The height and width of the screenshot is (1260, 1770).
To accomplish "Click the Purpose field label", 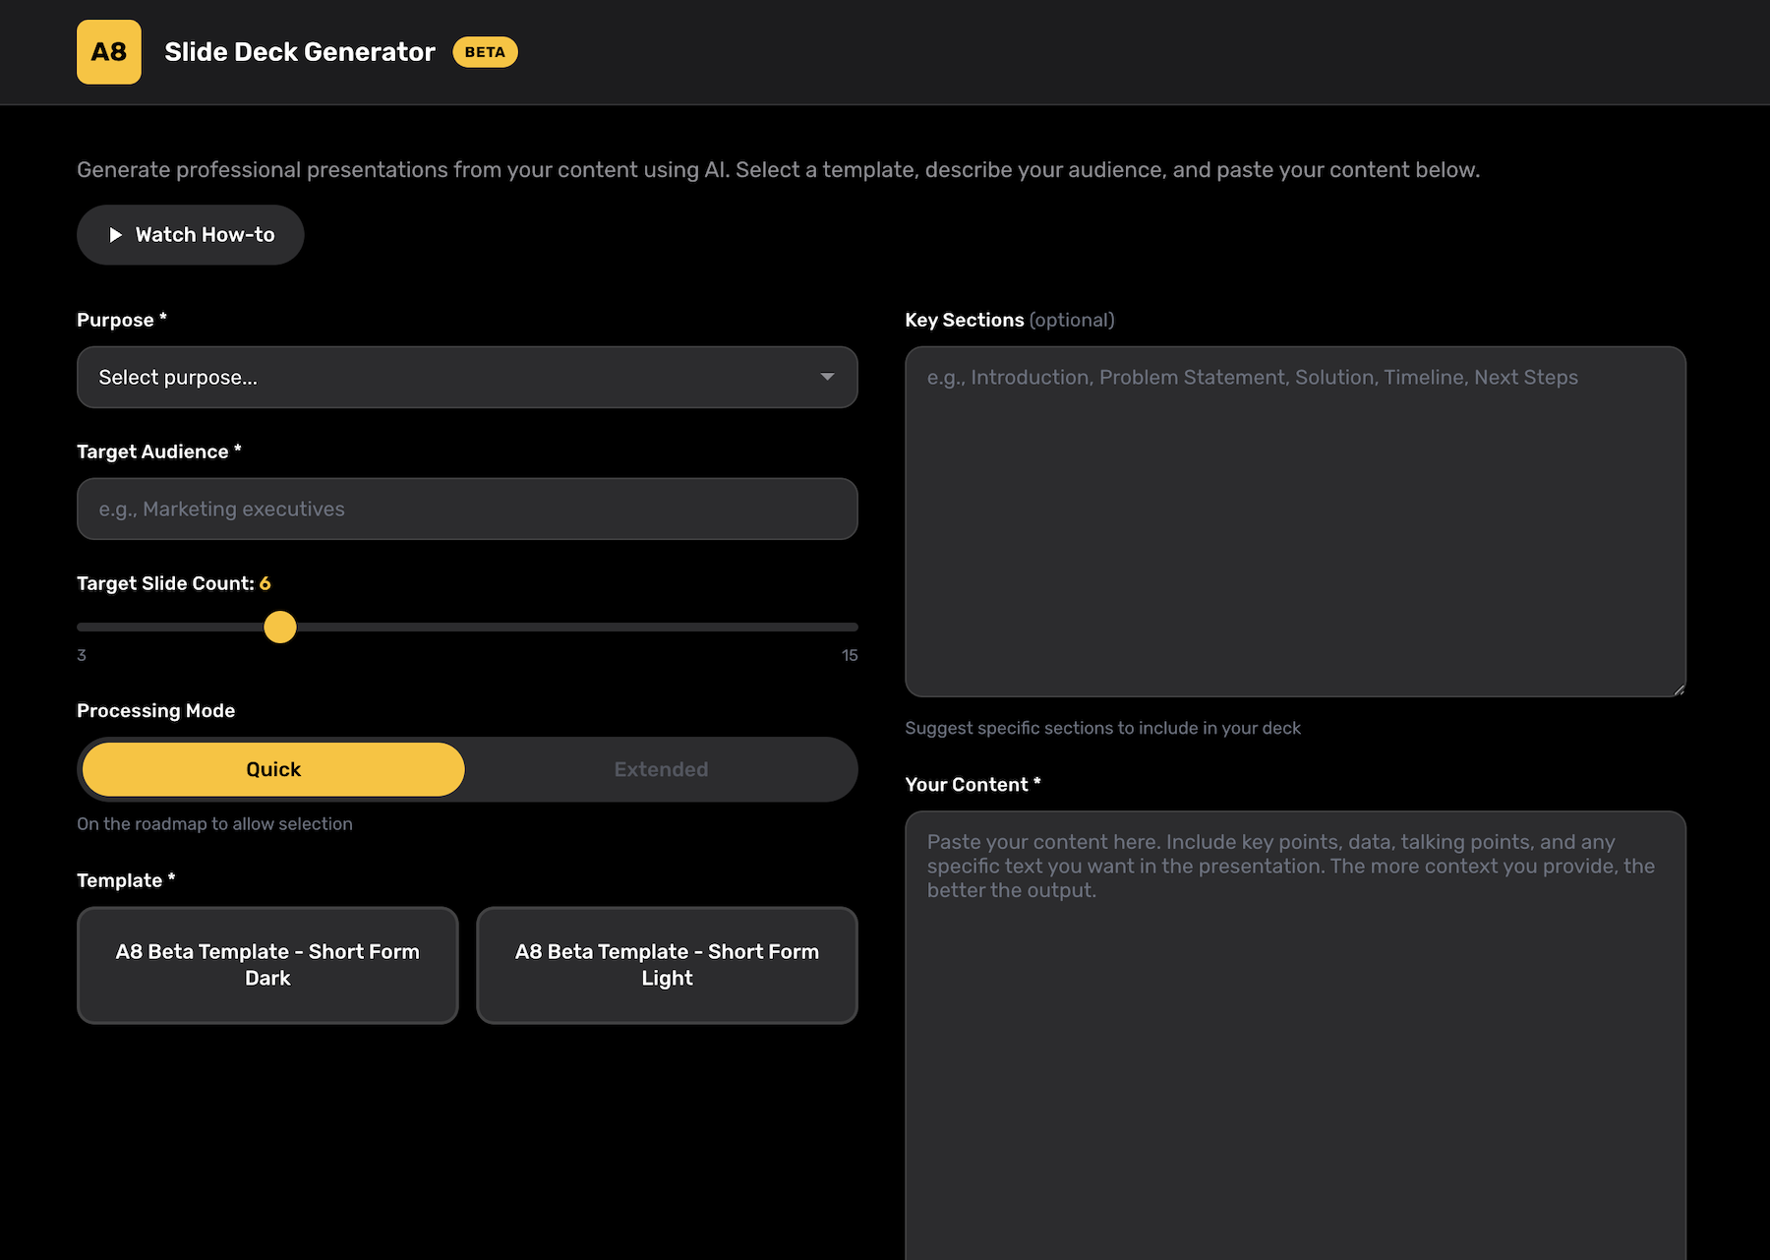I will pyautogui.click(x=115, y=321).
